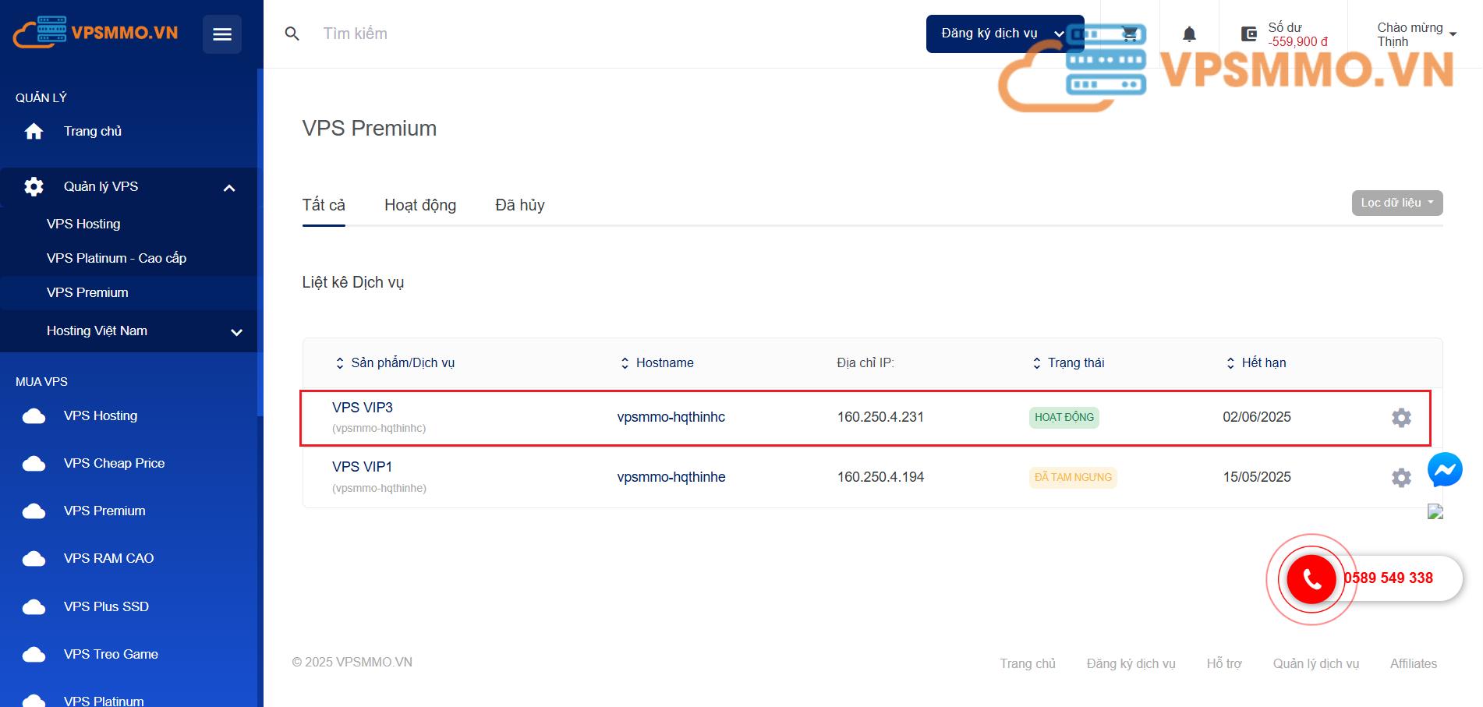Open the notification bell
Image resolution: width=1483 pixels, height=707 pixels.
[1189, 34]
